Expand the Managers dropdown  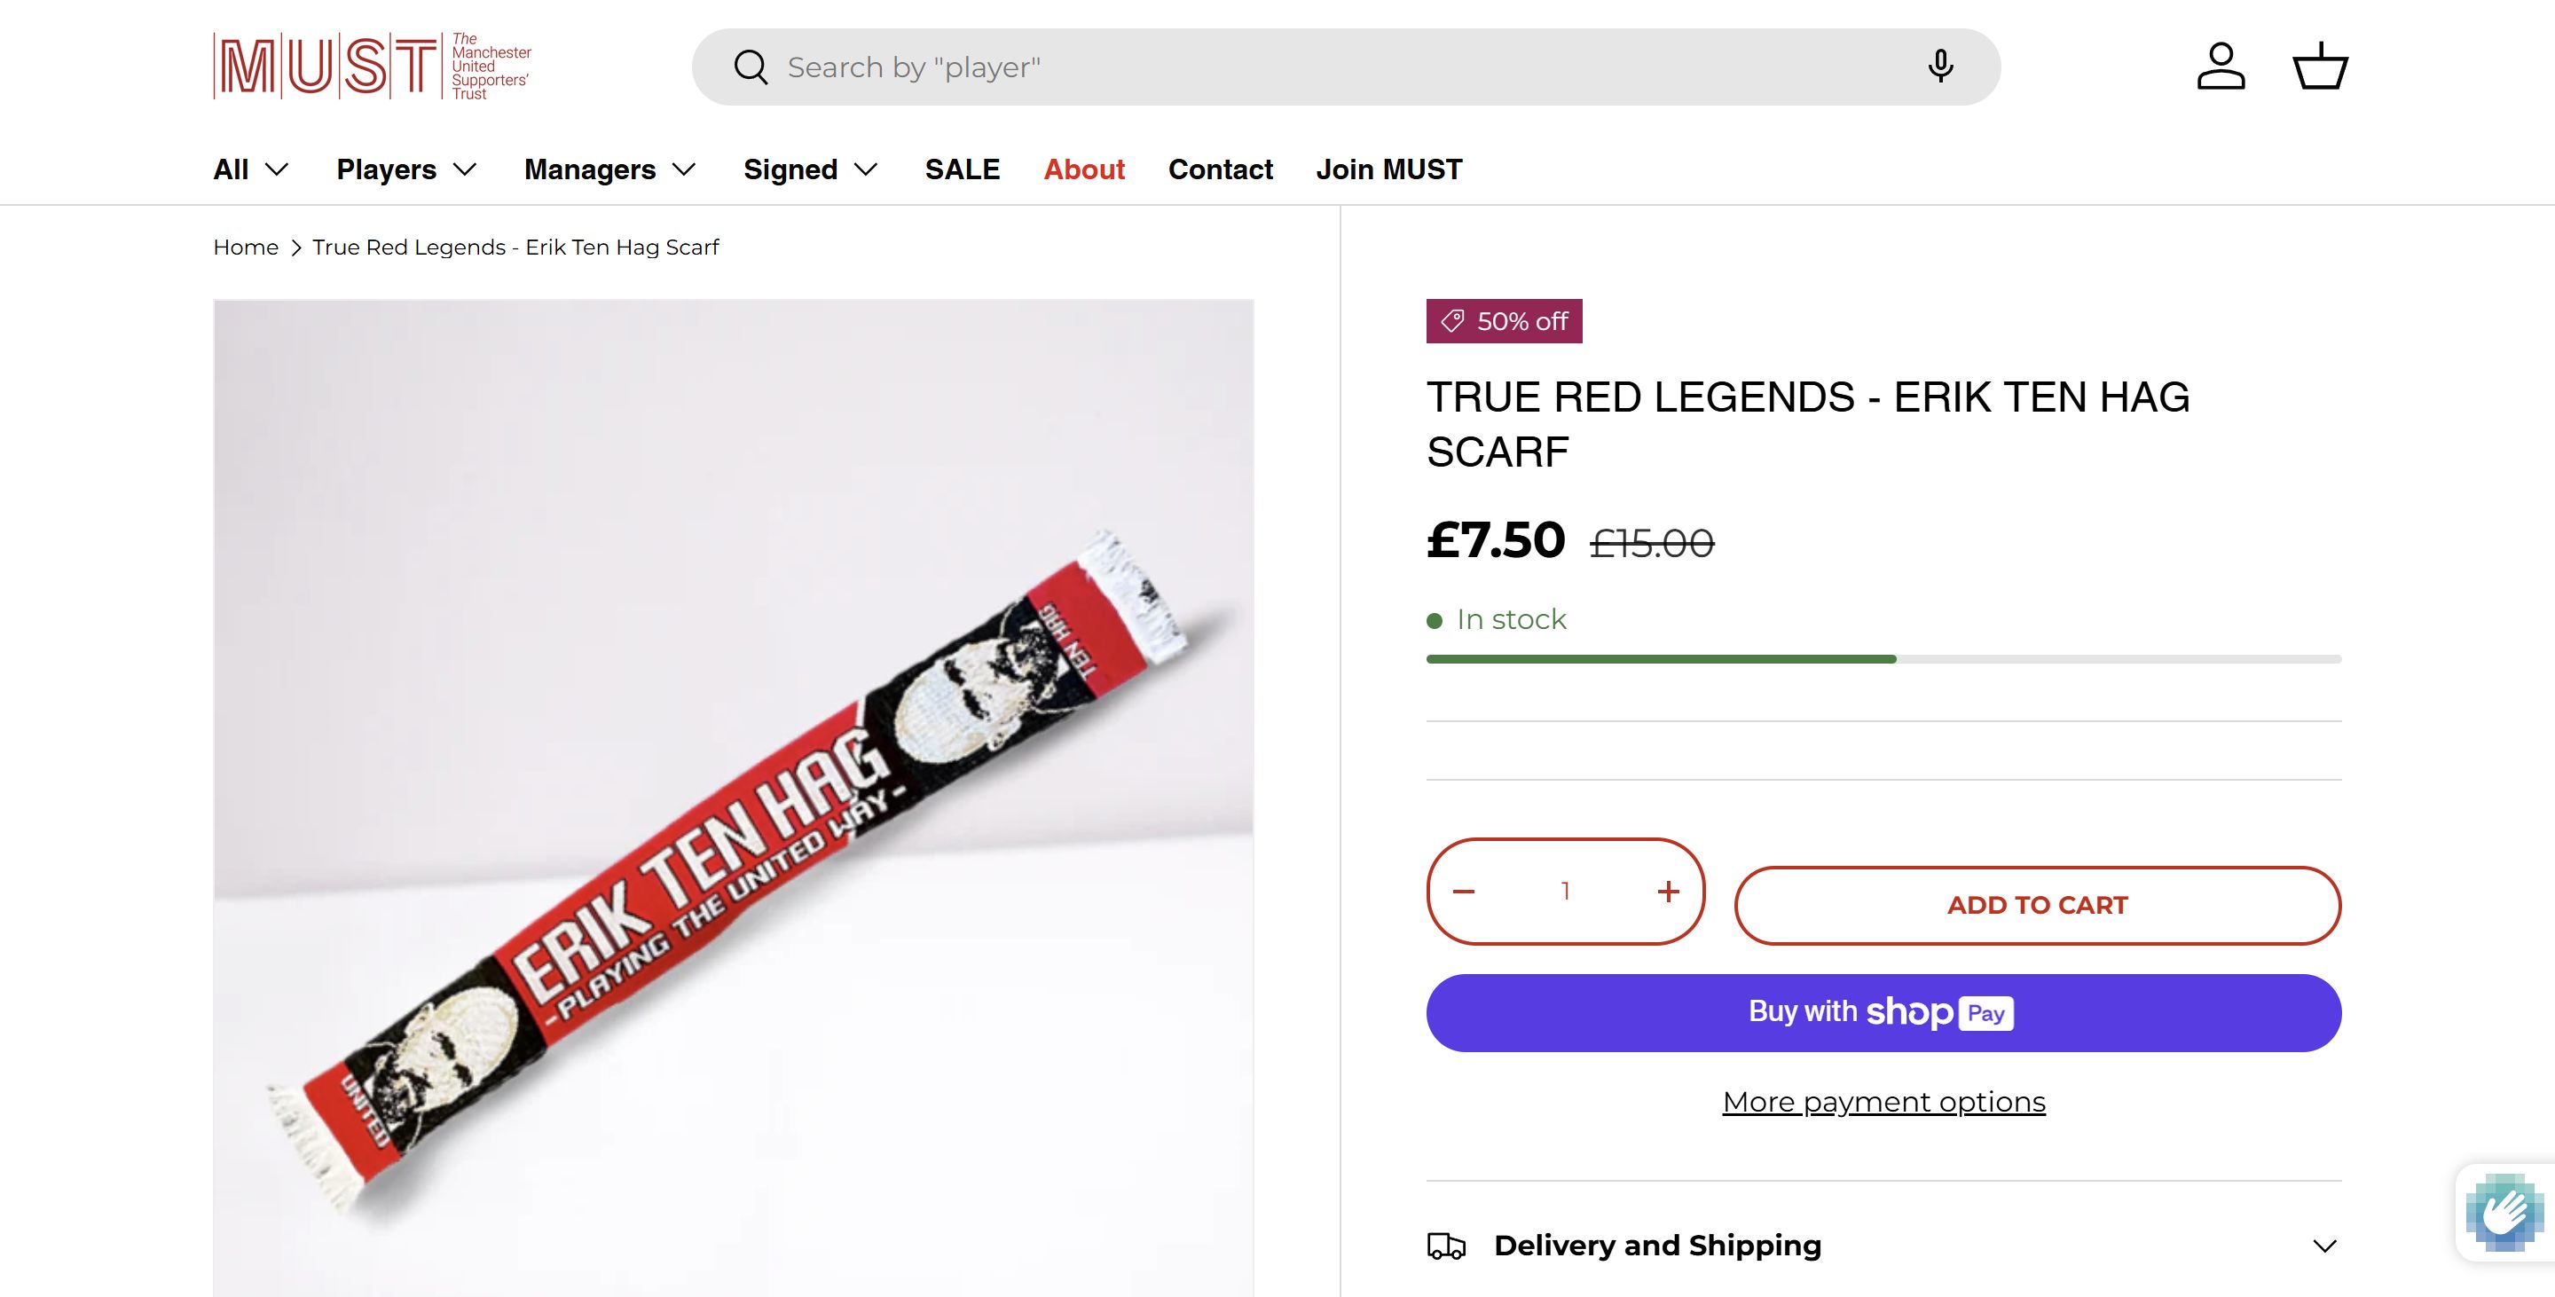pyautogui.click(x=609, y=169)
